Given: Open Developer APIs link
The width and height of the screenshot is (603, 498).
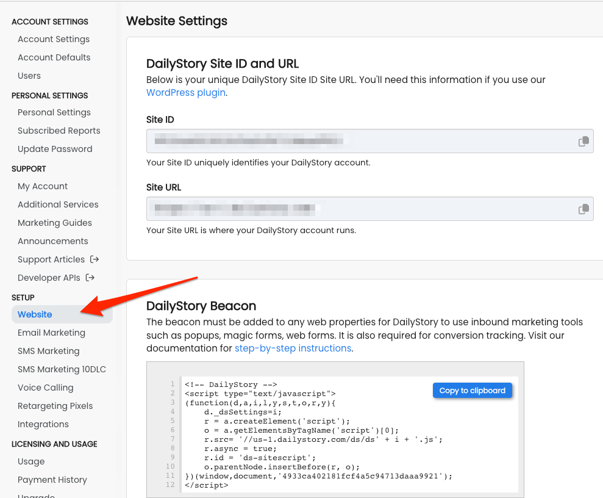Looking at the screenshot, I should 49,278.
